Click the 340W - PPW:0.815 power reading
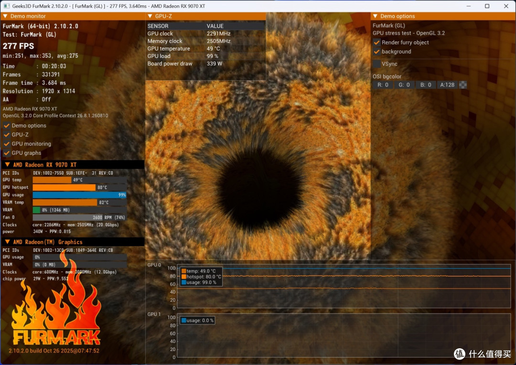 (52, 232)
